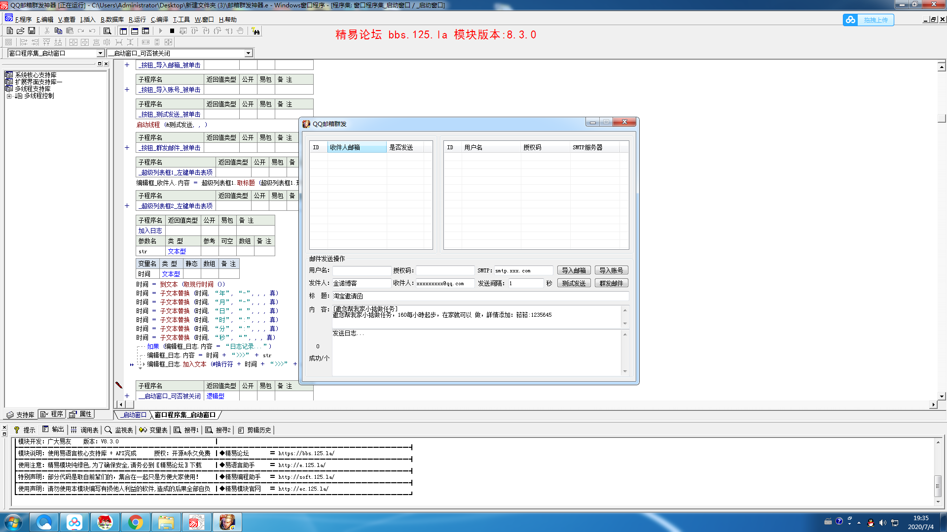Open the R.运行 menu
This screenshot has height=532, width=947.
point(137,20)
